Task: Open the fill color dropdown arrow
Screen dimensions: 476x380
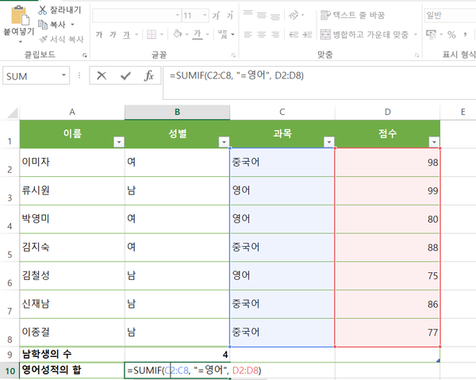Action: point(187,34)
